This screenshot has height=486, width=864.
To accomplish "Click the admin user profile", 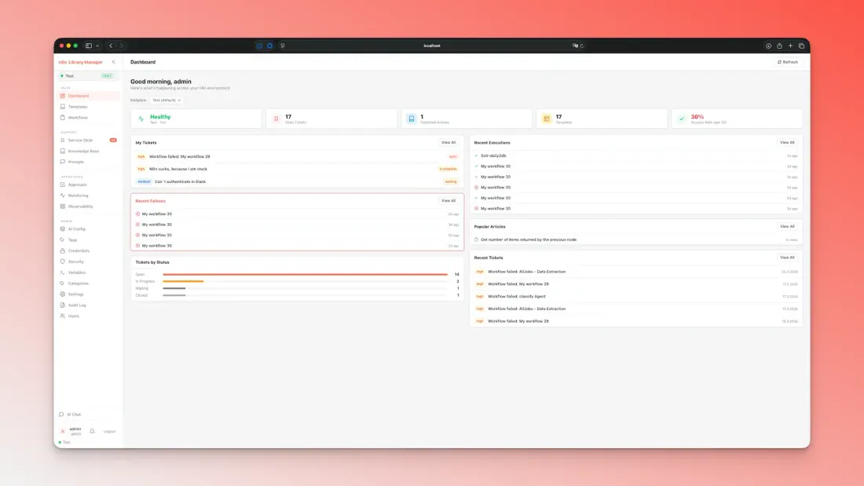I will [x=71, y=431].
